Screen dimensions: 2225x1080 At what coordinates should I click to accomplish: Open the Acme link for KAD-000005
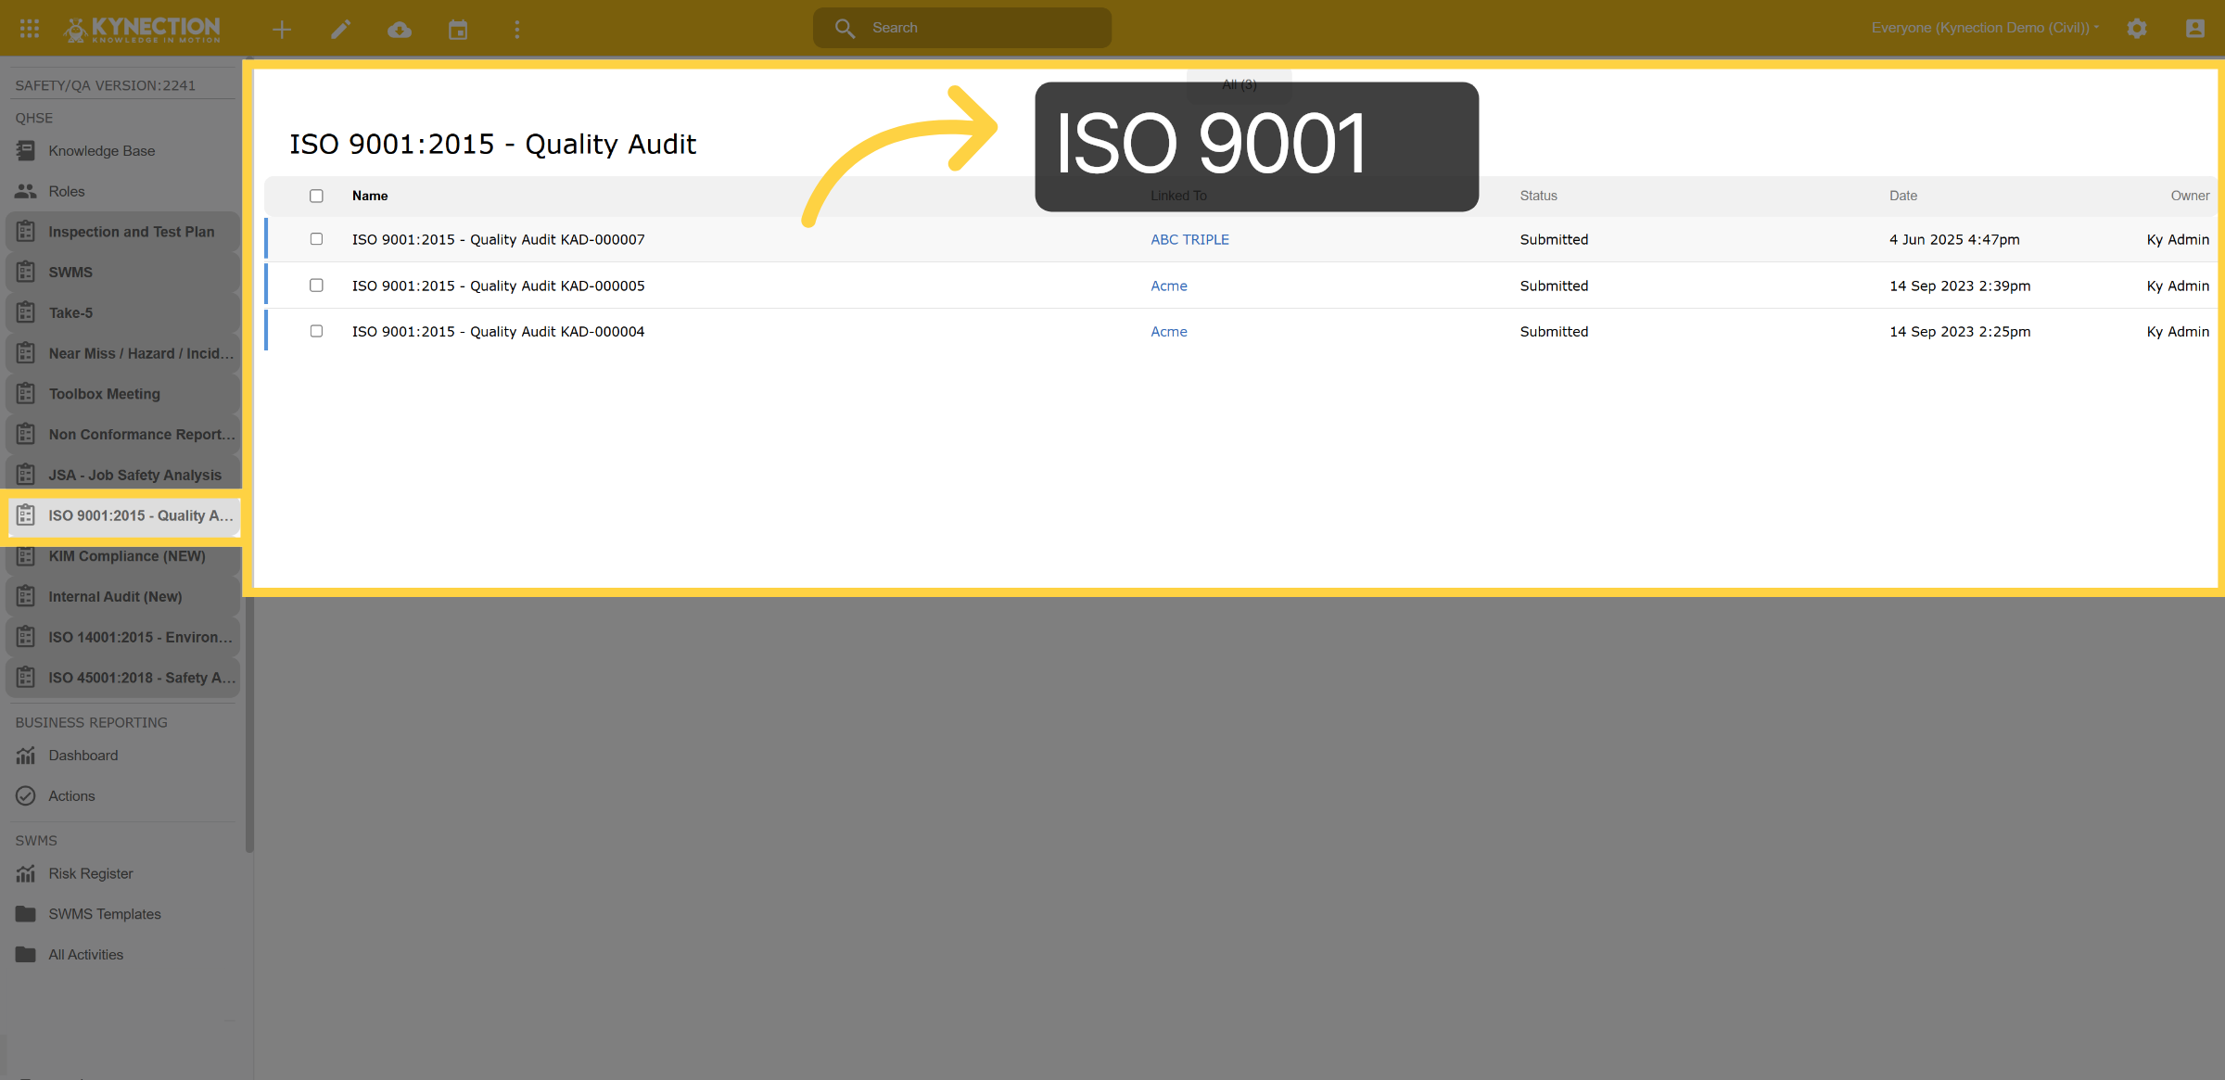pos(1169,286)
